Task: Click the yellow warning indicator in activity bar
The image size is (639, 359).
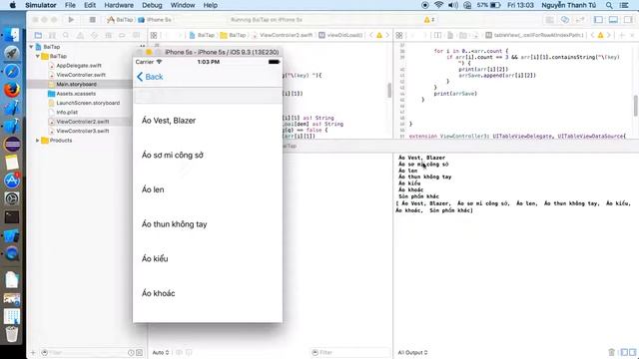Action: click(428, 20)
